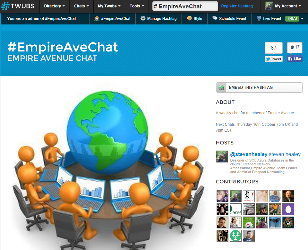Click the monitor icon for Live Event
308x250 pixels.
pyautogui.click(x=259, y=18)
